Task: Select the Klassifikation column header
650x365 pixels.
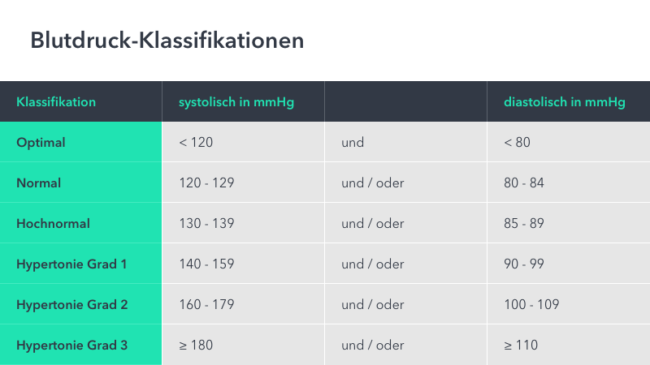Action: [x=56, y=102]
